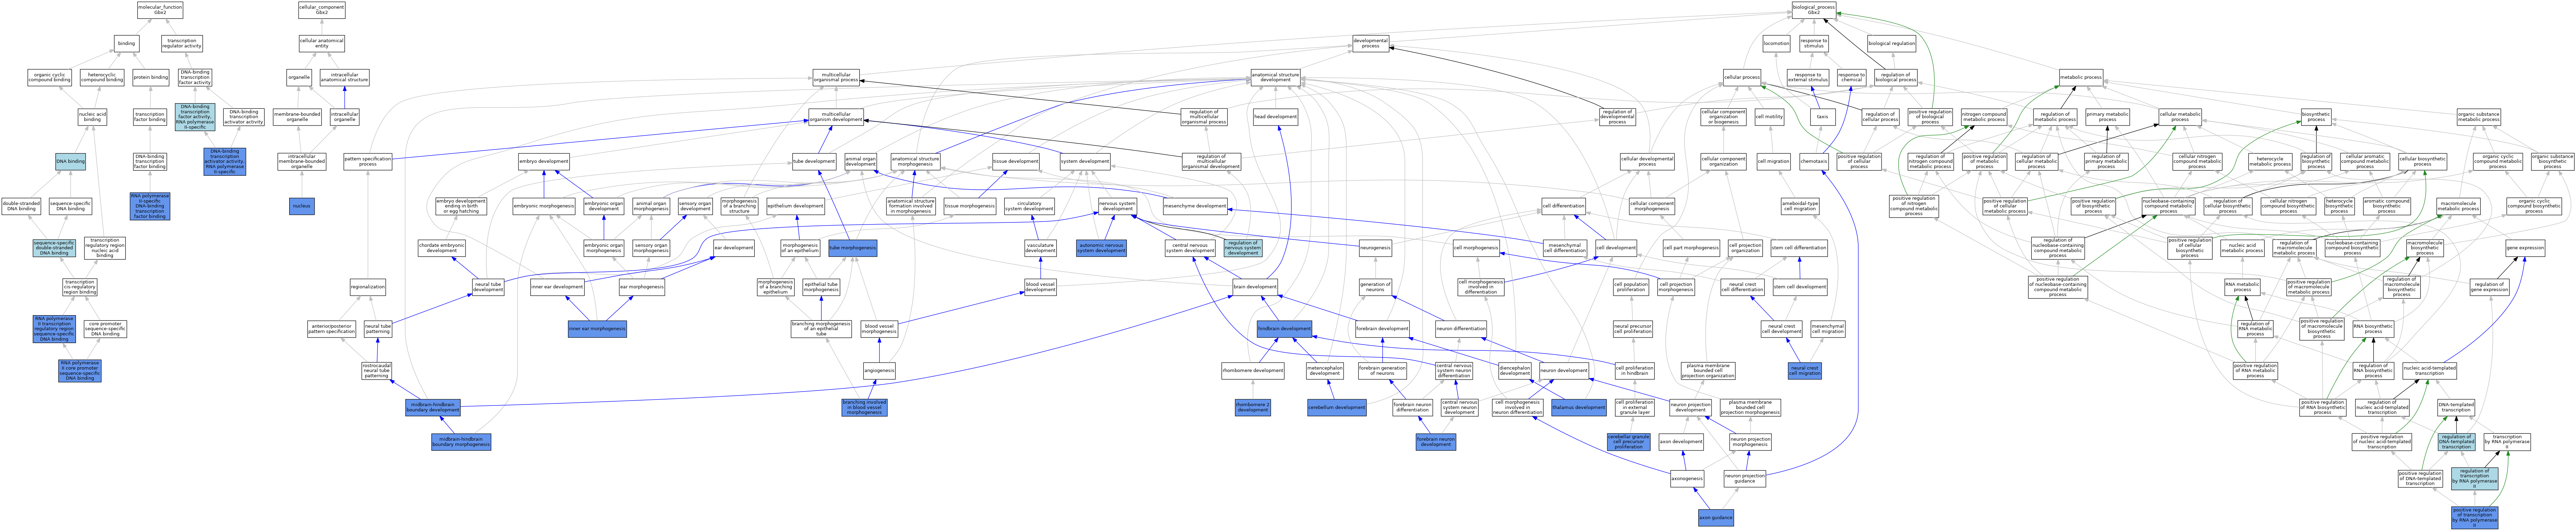Image resolution: width=2576 pixels, height=531 pixels.
Task: Click the autonomic nervous system development node
Action: [x=1101, y=248]
